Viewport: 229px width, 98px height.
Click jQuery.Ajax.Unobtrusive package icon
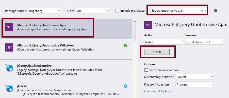click(x=9, y=68)
